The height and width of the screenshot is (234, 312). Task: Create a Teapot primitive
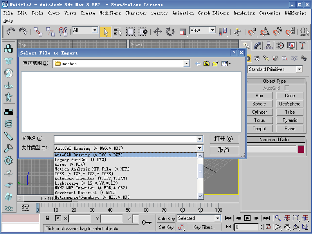pos(259,129)
